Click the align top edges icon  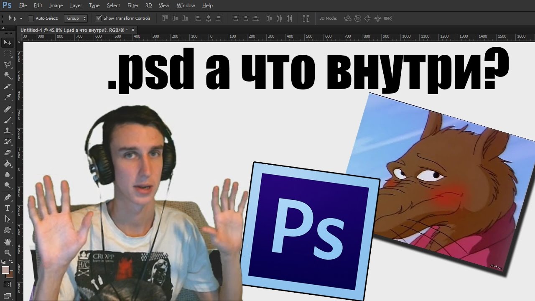(165, 18)
